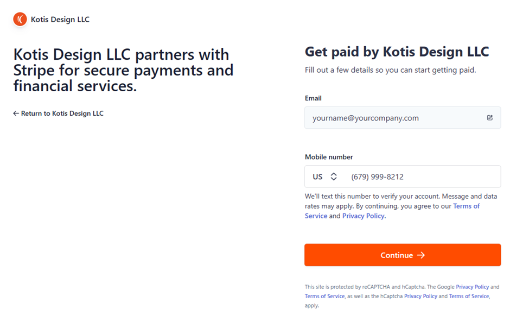Viewport: 529px width, 327px height.
Task: Focus the email field showing yourname@yourcompany.com
Action: (391, 118)
